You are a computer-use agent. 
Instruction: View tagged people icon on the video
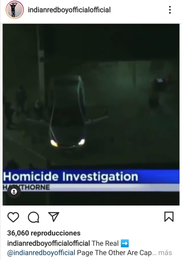click(14, 191)
